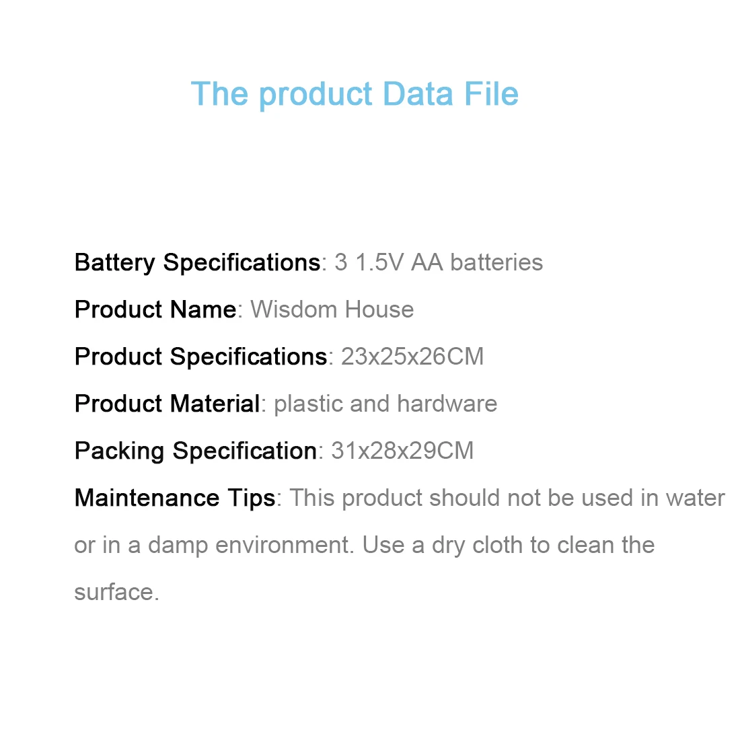Select the "Product Name" label
Screen dimensions: 740x740
(x=155, y=309)
